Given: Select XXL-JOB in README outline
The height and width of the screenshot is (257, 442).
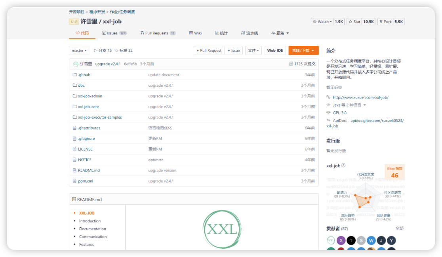Looking at the screenshot, I should click(x=87, y=213).
